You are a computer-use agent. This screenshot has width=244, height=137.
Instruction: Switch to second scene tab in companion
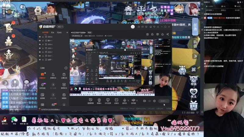click(52, 33)
